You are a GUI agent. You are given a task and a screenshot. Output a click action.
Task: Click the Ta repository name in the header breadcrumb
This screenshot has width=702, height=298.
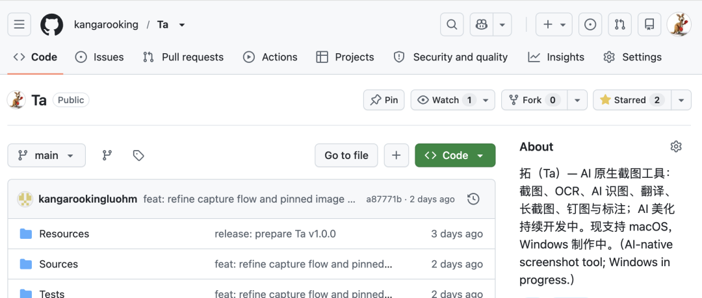click(x=162, y=25)
